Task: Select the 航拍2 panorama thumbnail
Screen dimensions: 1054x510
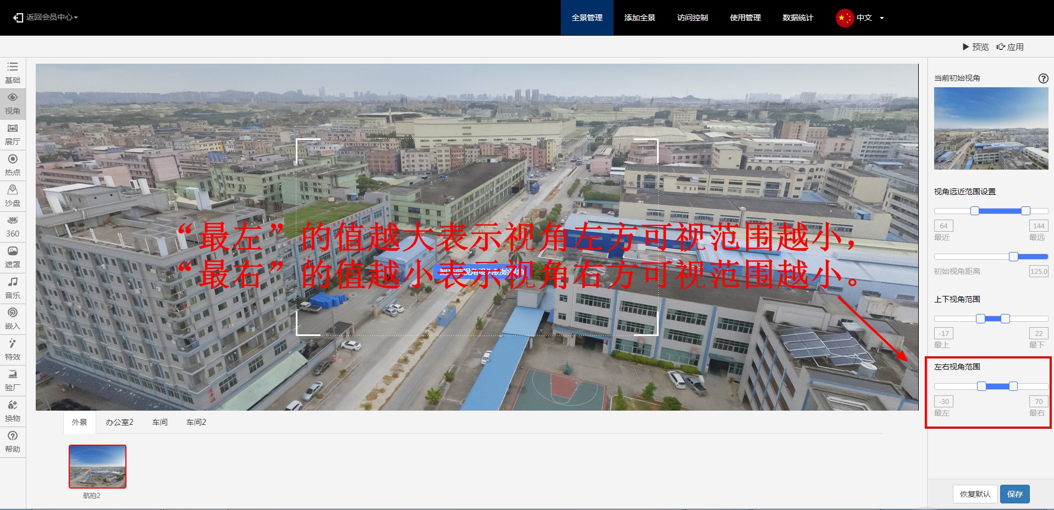Action: [x=97, y=466]
